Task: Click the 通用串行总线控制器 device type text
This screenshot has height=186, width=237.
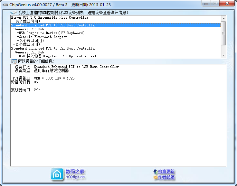Action: [51, 70]
